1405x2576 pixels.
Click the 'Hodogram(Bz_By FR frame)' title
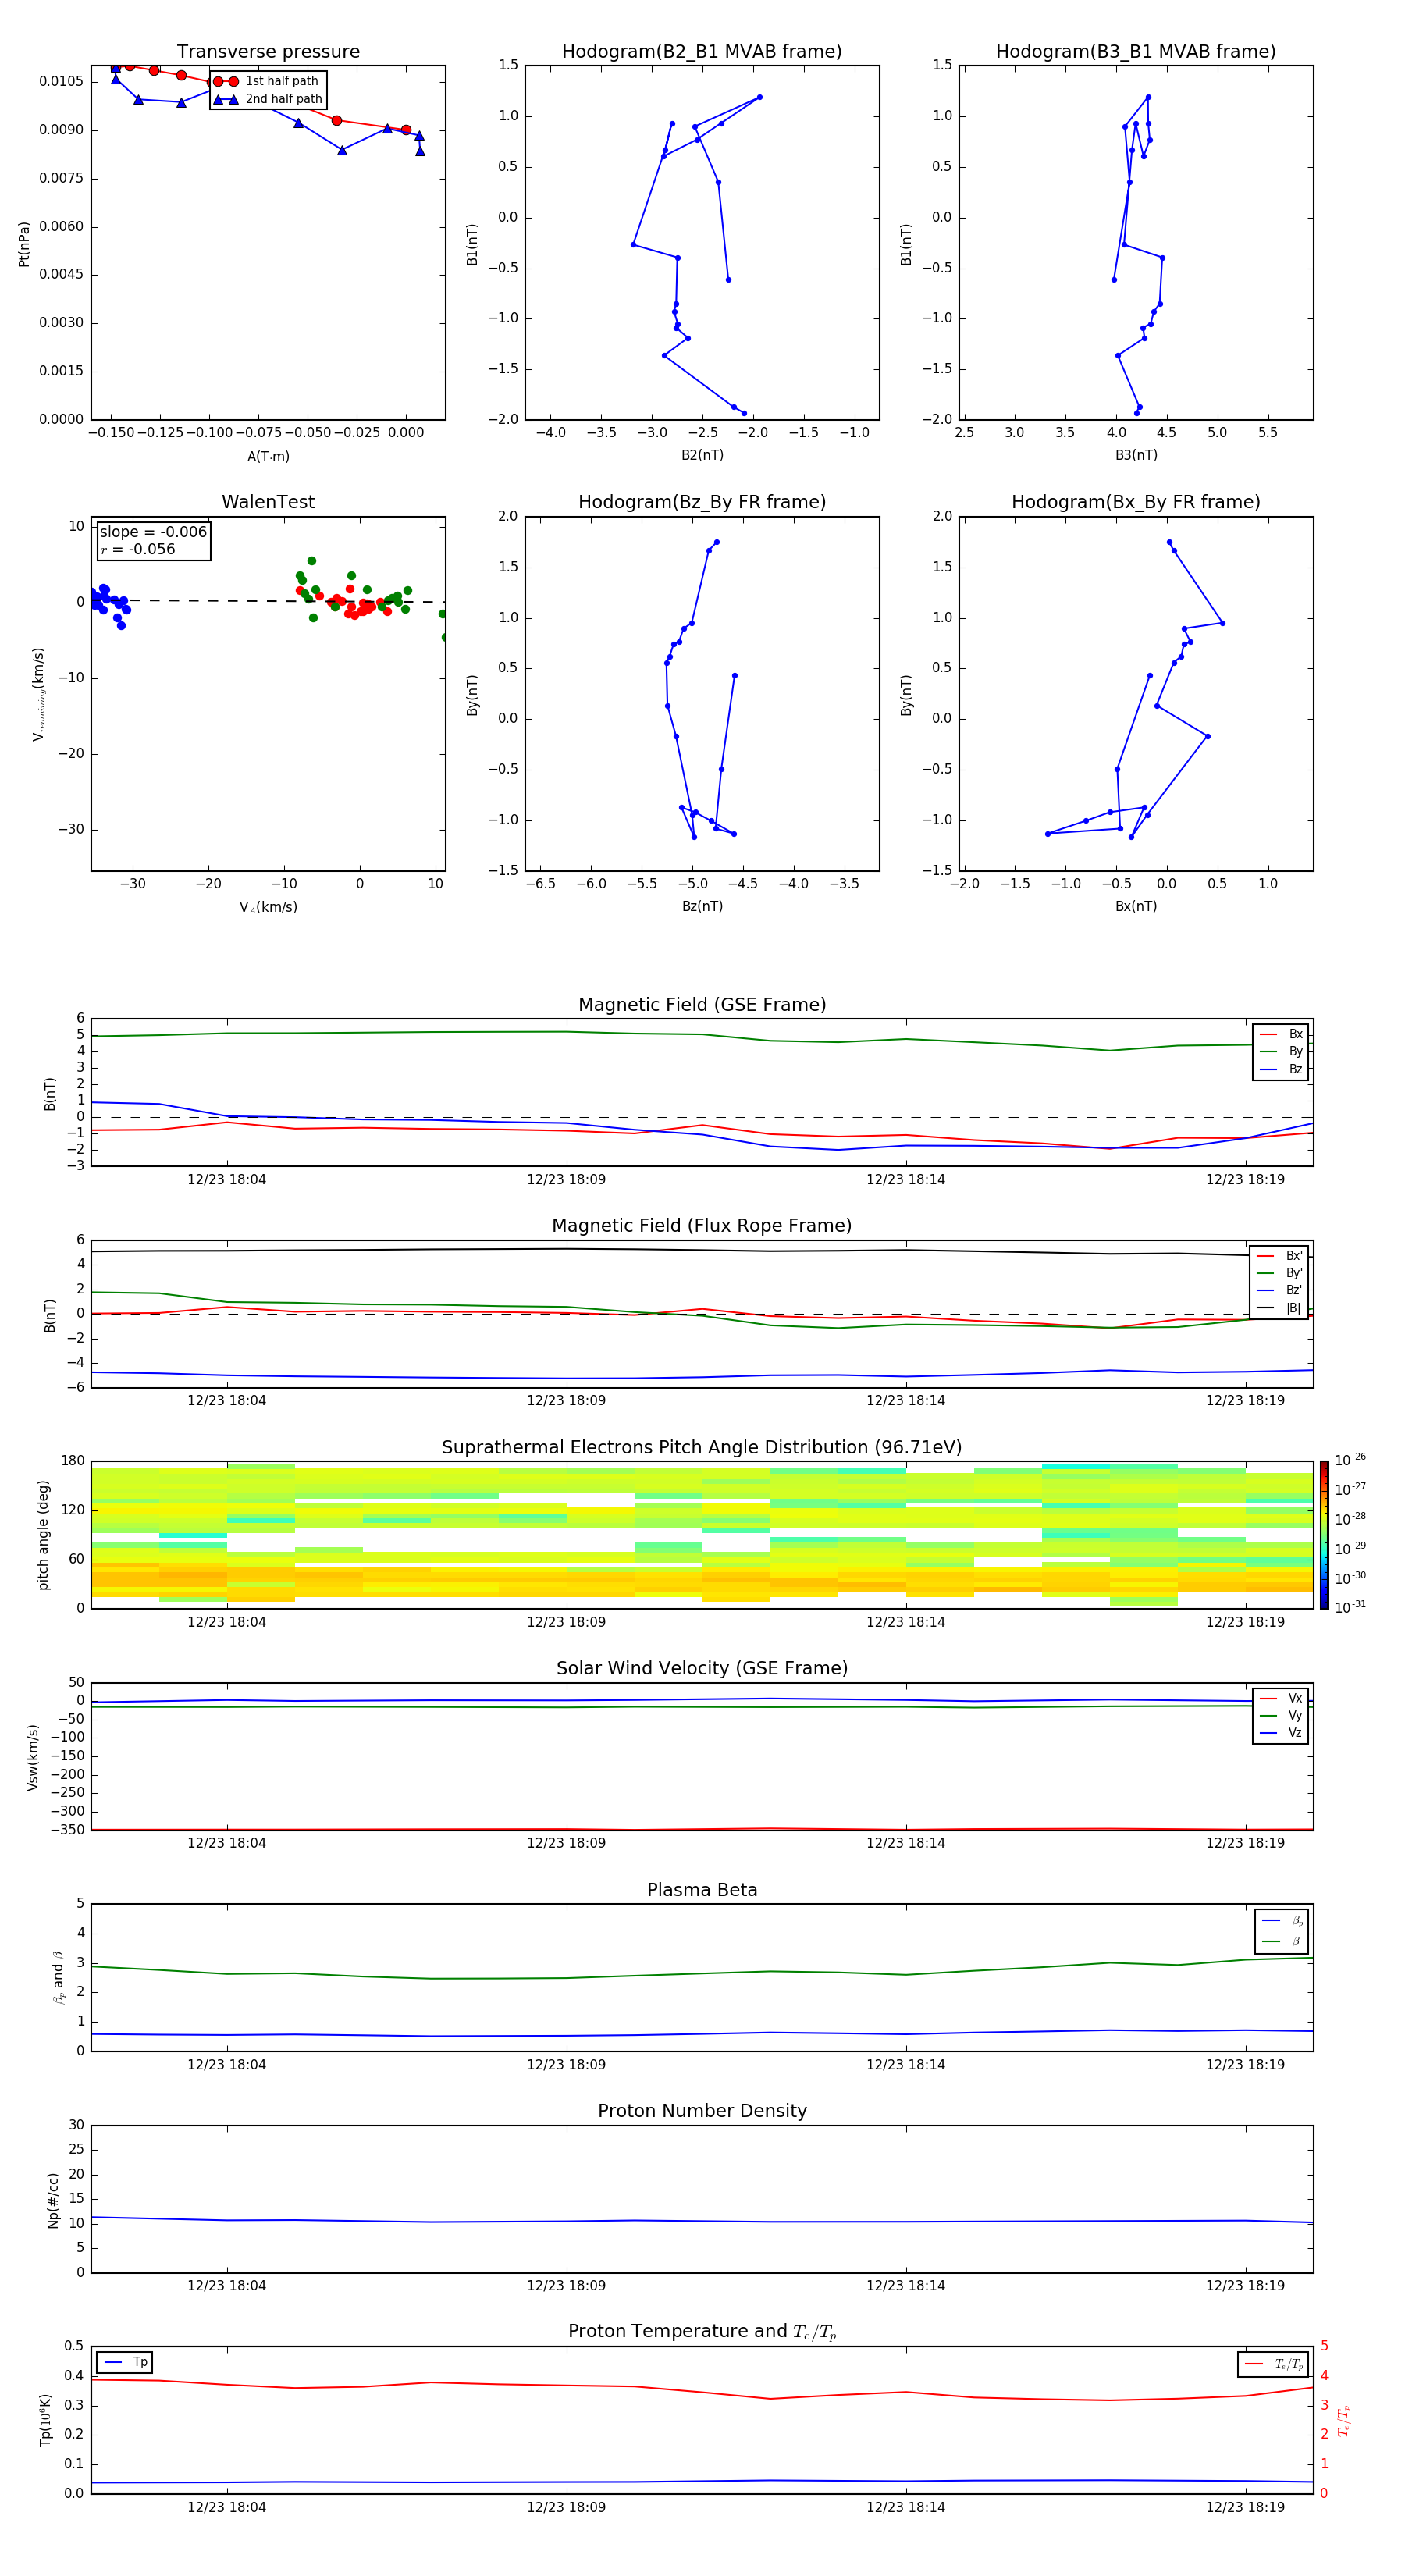tap(702, 502)
